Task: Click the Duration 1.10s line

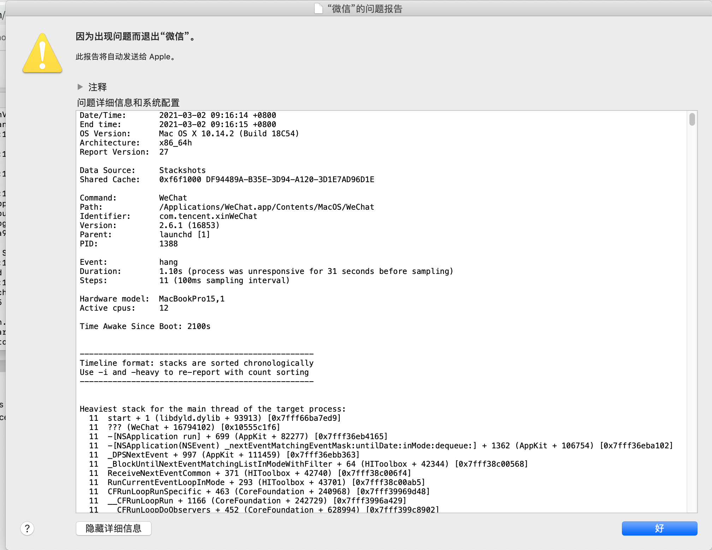Action: point(267,271)
